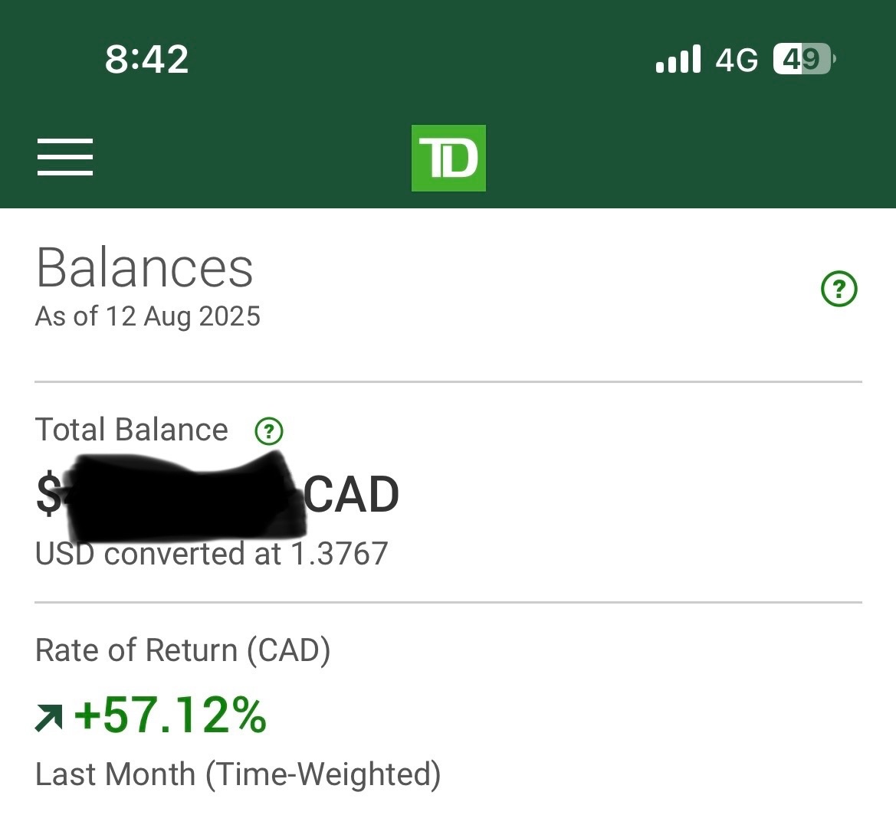Open the hamburger navigation menu
The image size is (896, 828).
[65, 157]
